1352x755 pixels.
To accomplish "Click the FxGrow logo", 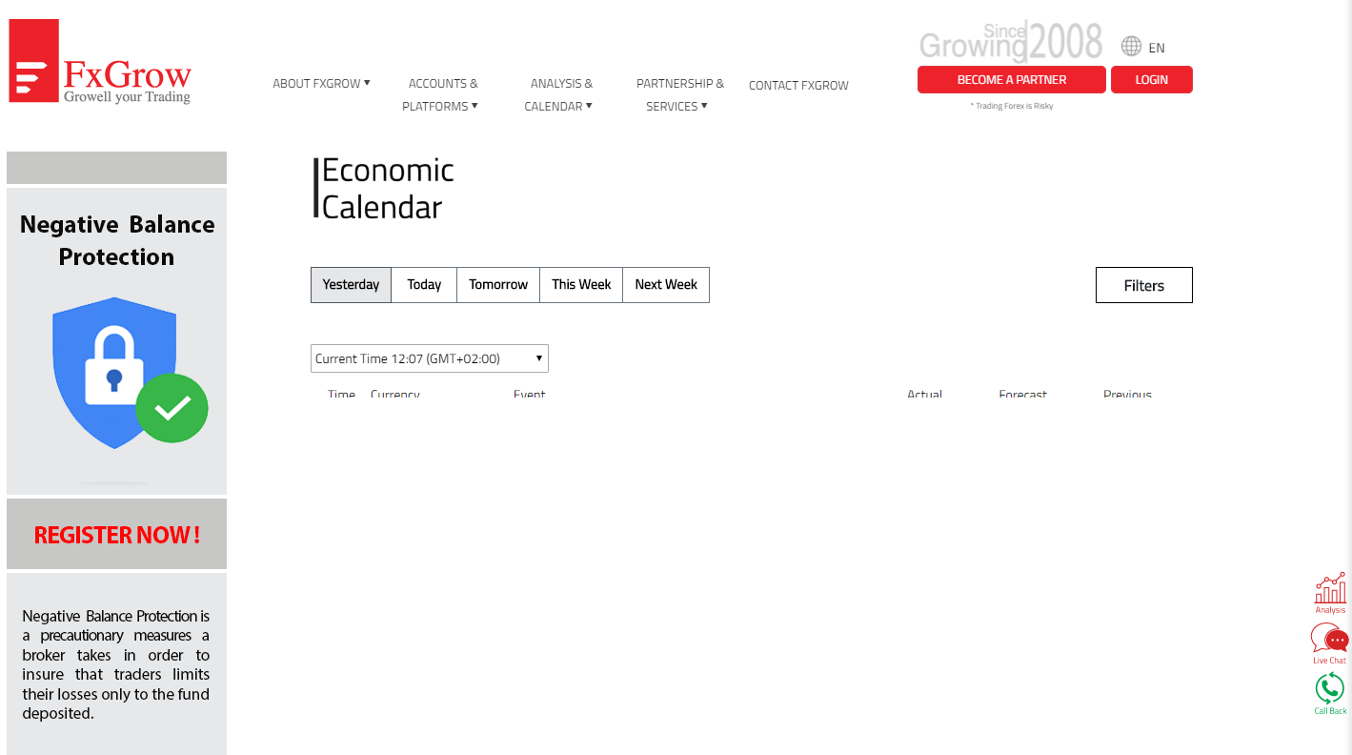I will 98,60.
